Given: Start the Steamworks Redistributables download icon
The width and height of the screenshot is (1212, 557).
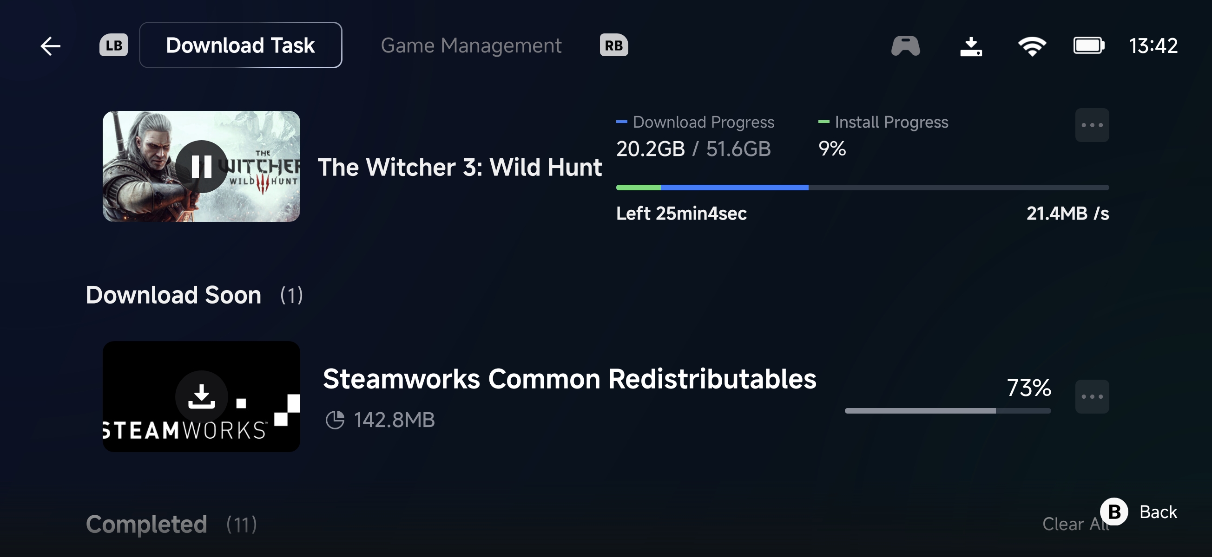Looking at the screenshot, I should coord(201,396).
